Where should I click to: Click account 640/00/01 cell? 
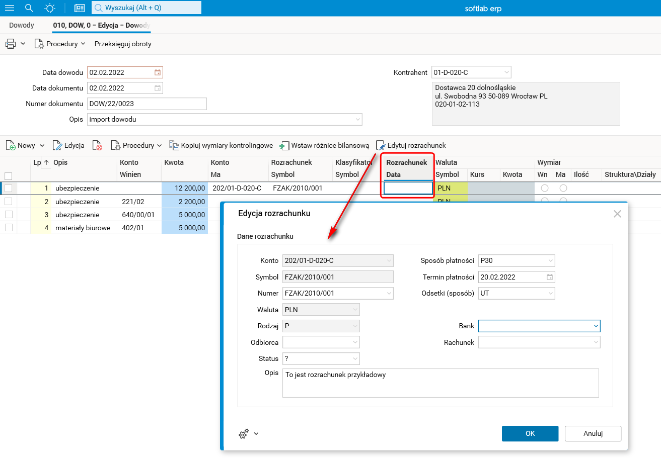pos(139,215)
